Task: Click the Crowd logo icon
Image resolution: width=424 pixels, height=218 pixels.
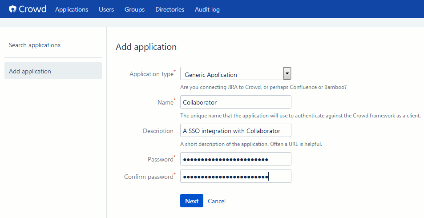Action: pos(13,9)
